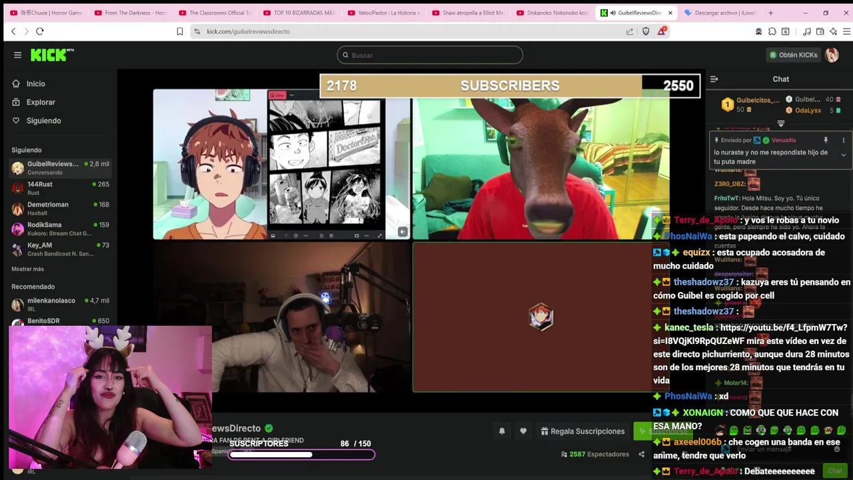Open Brave Shields lion icon

click(x=646, y=31)
